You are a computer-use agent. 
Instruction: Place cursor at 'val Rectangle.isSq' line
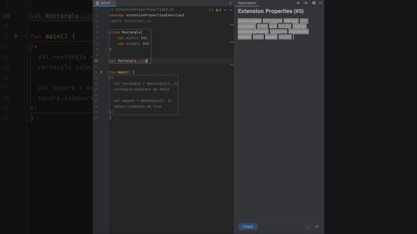click(x=128, y=60)
